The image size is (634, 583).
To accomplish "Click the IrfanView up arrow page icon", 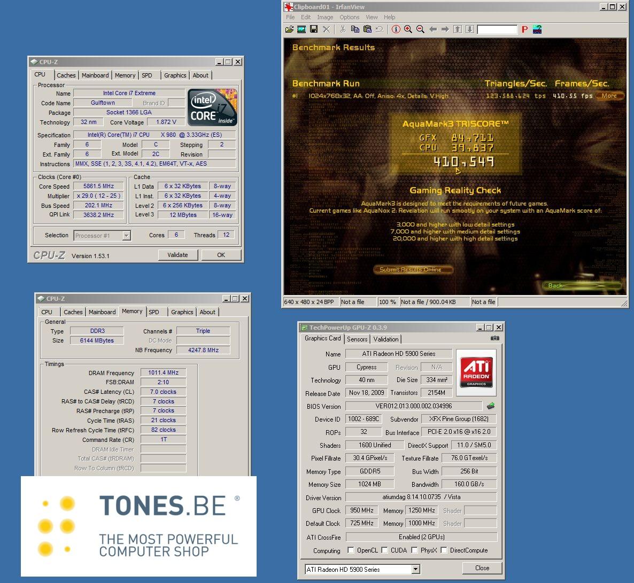I will 458,29.
